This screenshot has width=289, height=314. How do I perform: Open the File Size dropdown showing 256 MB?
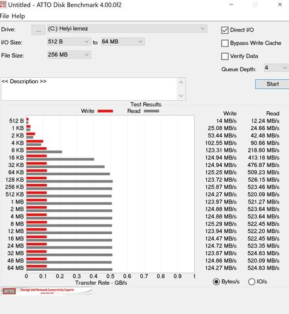pos(69,54)
